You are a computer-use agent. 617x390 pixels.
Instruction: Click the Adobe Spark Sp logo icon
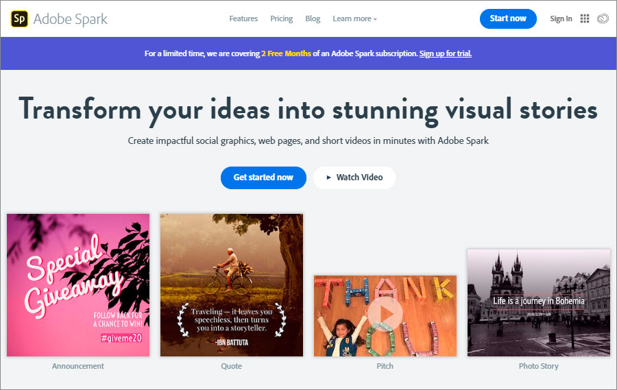coord(19,19)
